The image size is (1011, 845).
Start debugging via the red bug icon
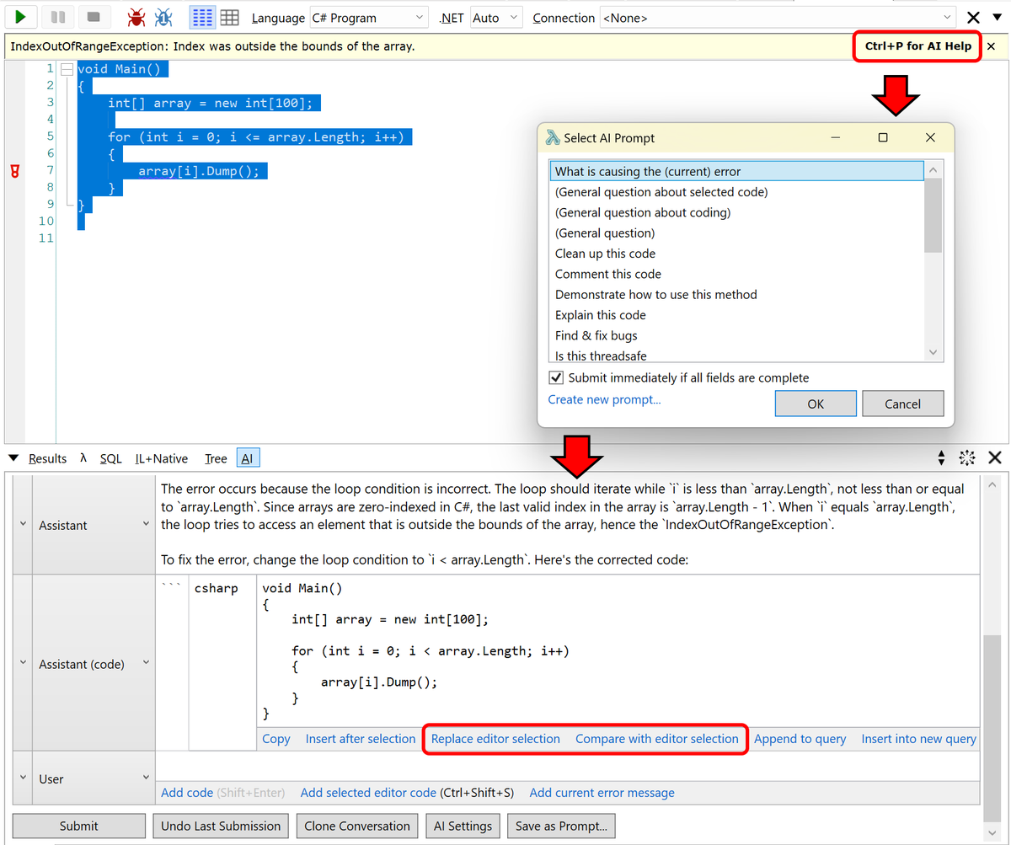(x=136, y=17)
